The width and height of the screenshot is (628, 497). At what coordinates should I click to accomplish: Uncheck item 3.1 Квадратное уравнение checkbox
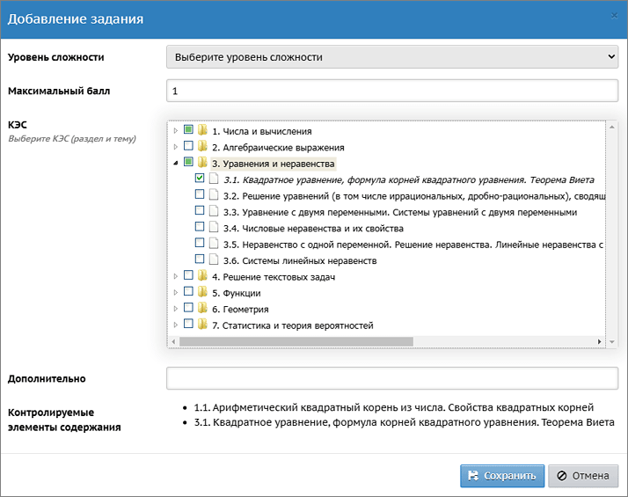200,178
